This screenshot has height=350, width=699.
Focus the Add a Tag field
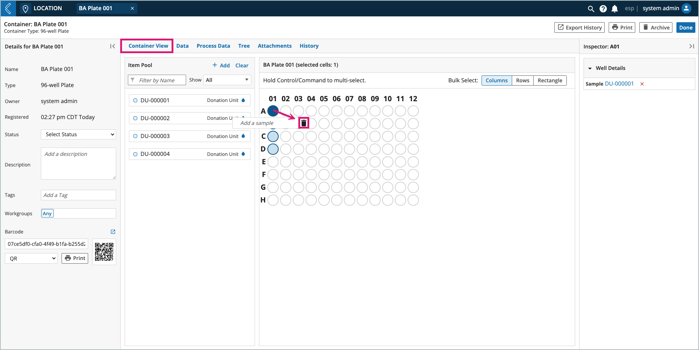pyautogui.click(x=78, y=195)
